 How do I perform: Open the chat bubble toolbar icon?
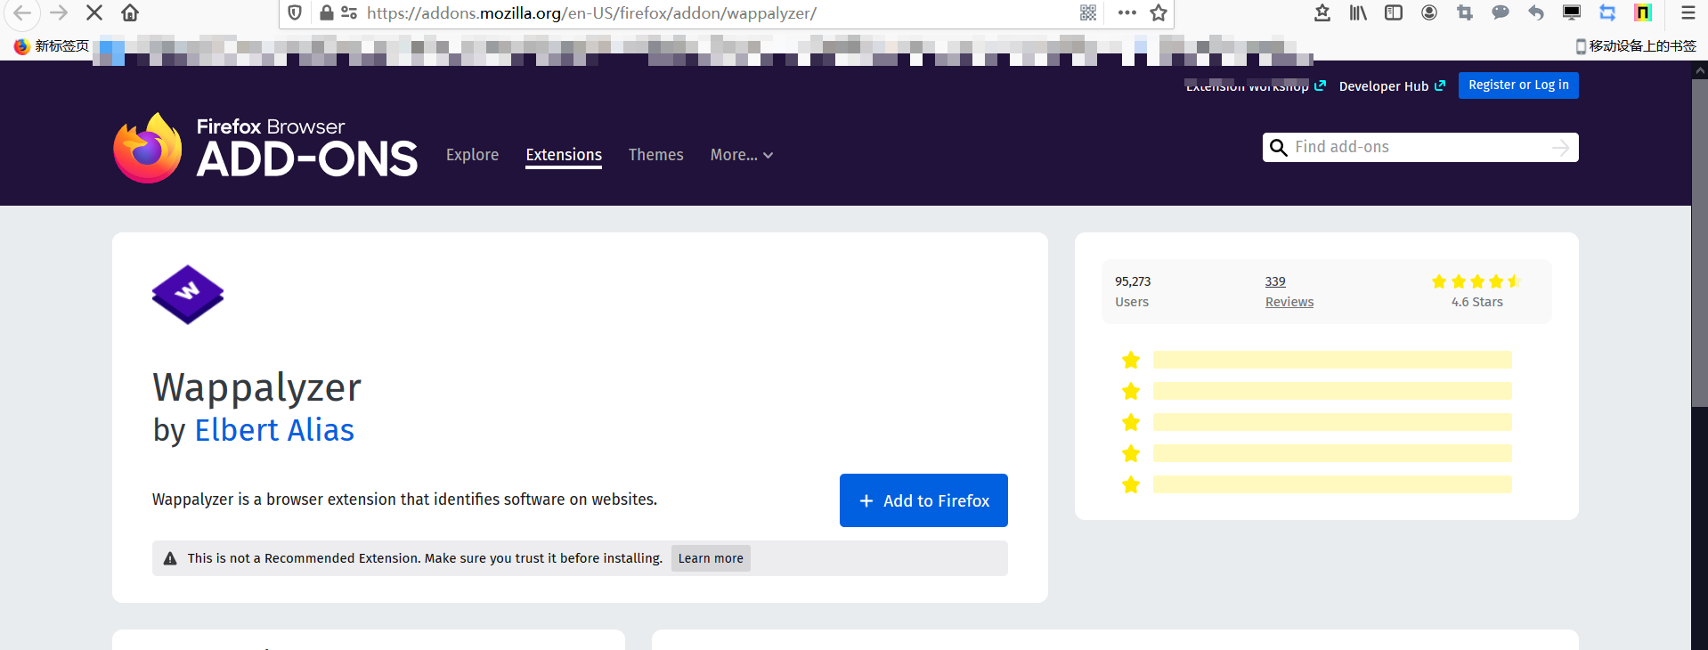pos(1501,12)
